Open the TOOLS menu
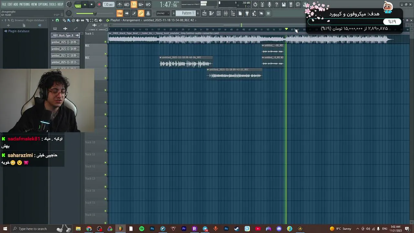 point(52,5)
